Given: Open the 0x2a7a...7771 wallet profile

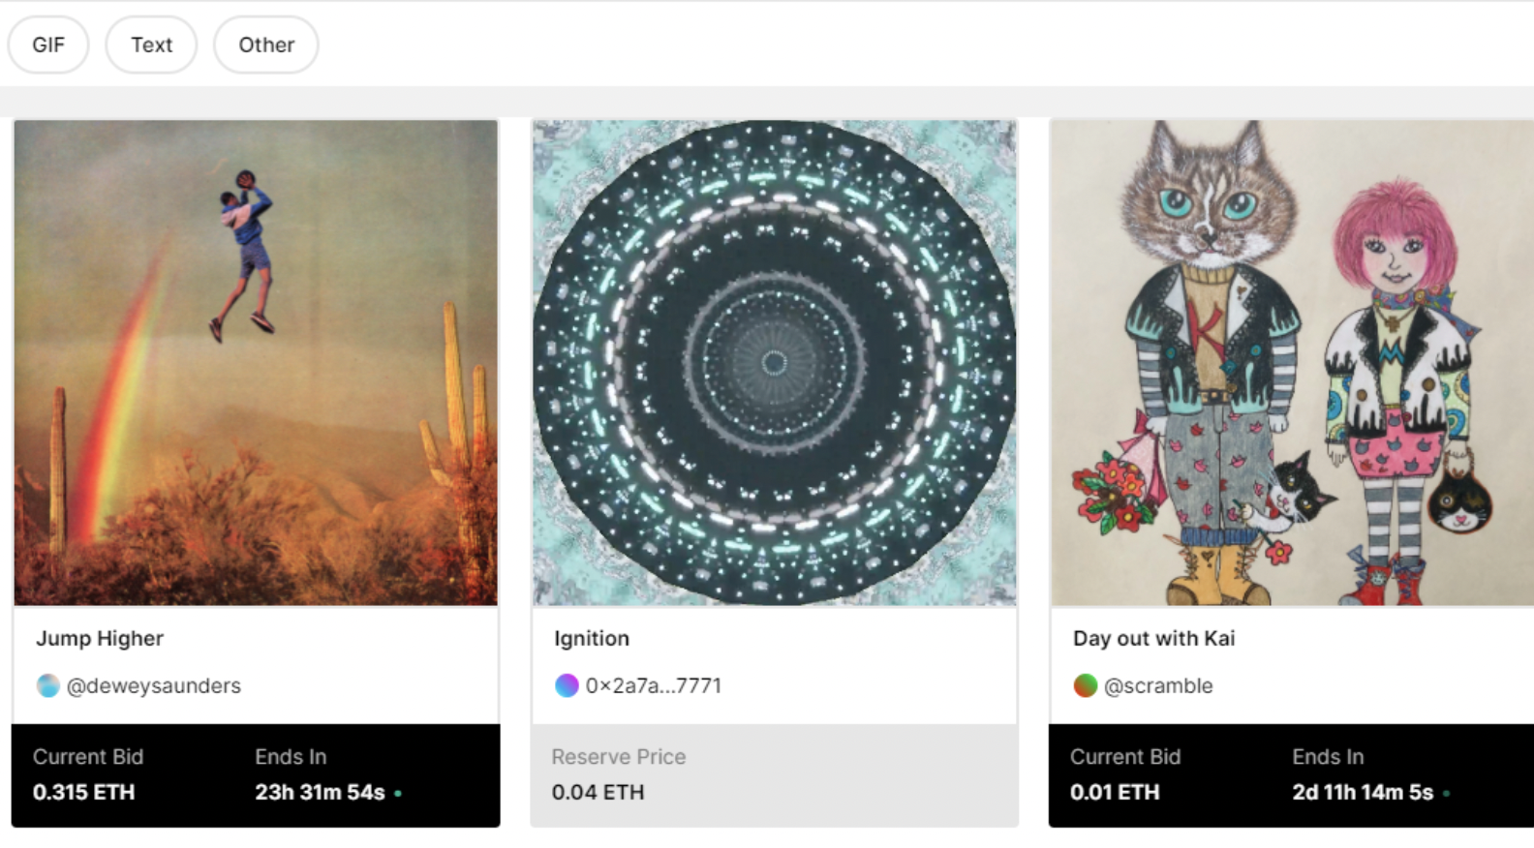Looking at the screenshot, I should [653, 686].
